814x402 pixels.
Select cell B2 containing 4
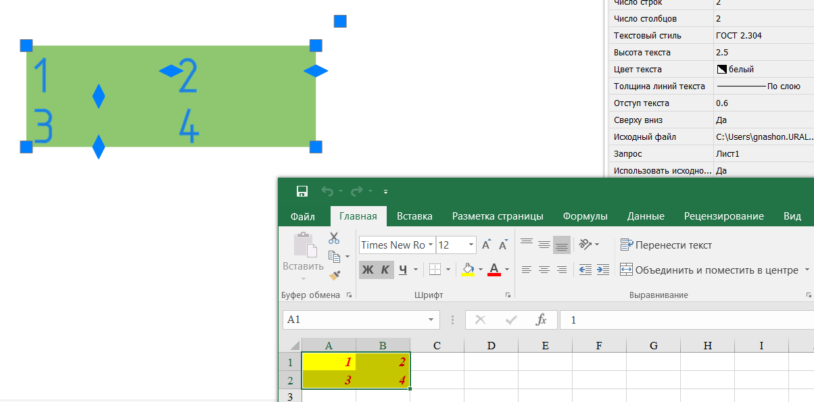pos(383,380)
